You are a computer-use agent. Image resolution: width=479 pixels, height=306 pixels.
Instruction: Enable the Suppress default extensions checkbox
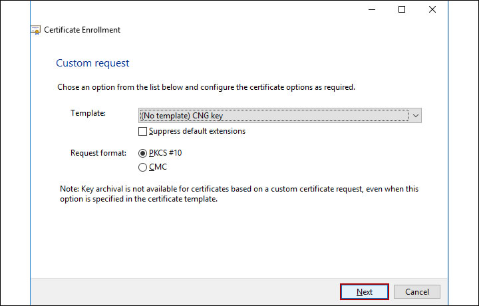(x=143, y=132)
